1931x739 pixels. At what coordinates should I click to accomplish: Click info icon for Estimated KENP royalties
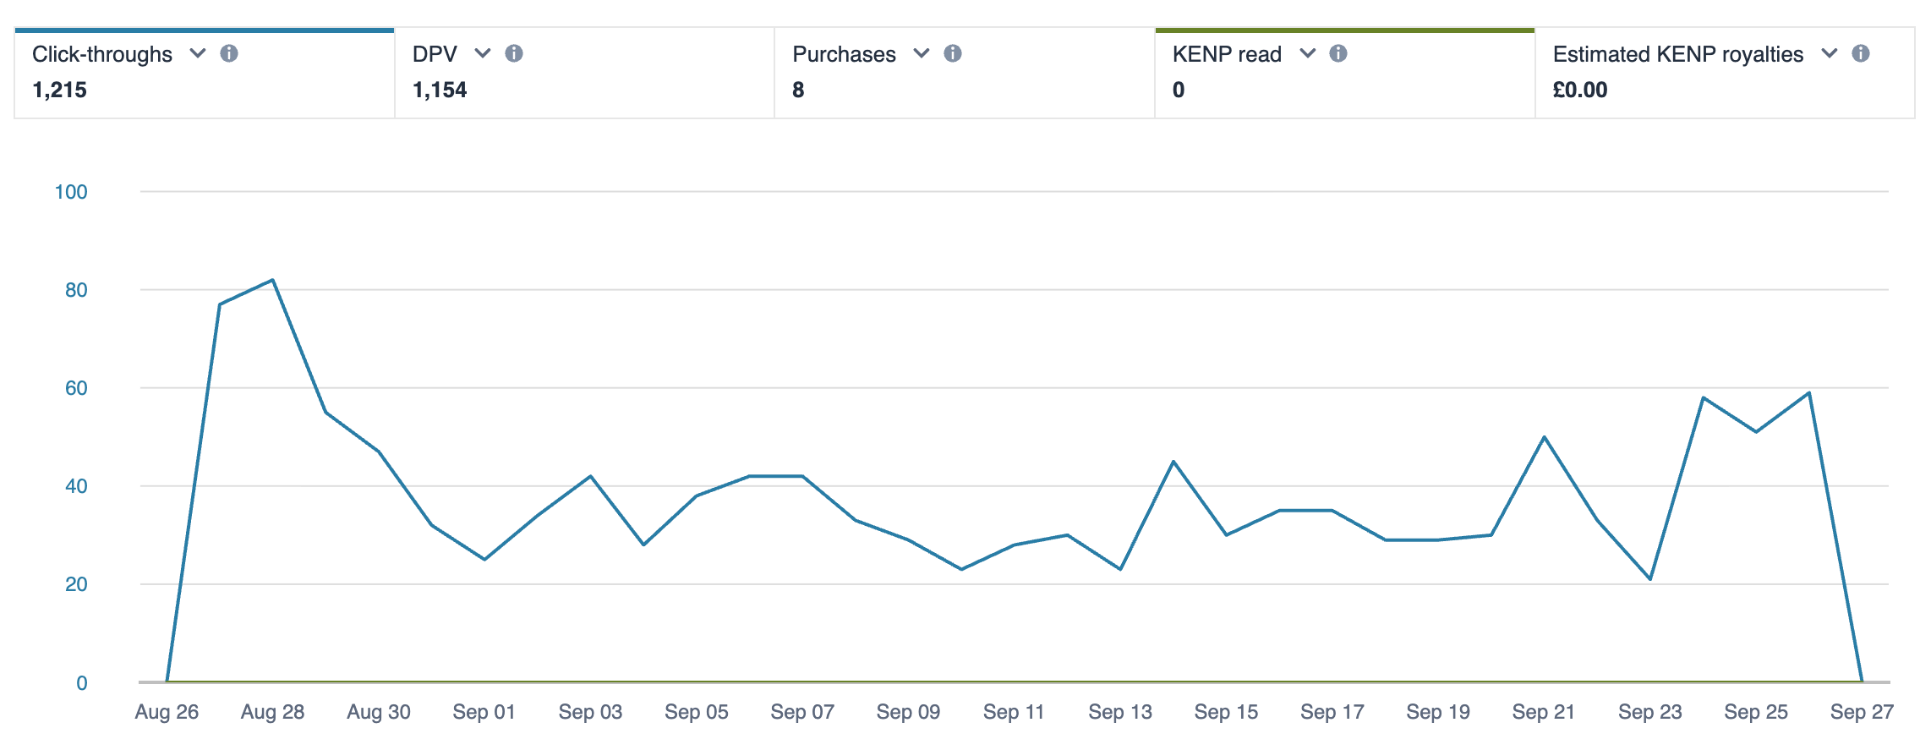tap(1861, 53)
